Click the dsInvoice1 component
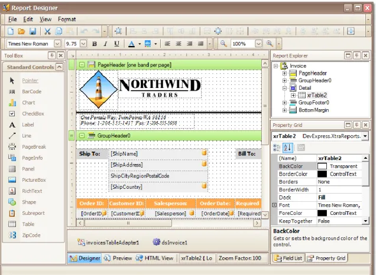The image size is (376, 275). pyautogui.click(x=170, y=243)
